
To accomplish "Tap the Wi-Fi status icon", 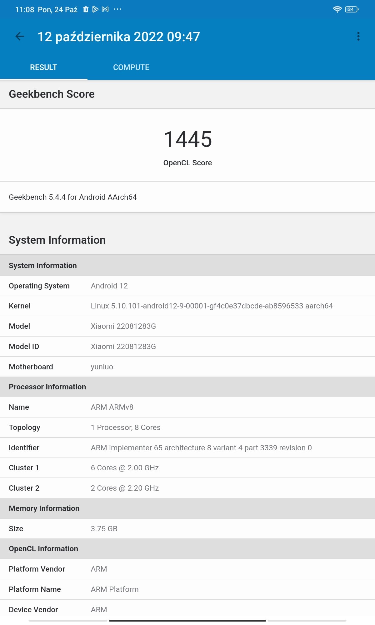I will click(337, 9).
